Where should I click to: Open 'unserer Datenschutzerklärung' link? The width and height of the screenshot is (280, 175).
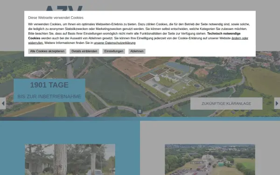pos(115,43)
